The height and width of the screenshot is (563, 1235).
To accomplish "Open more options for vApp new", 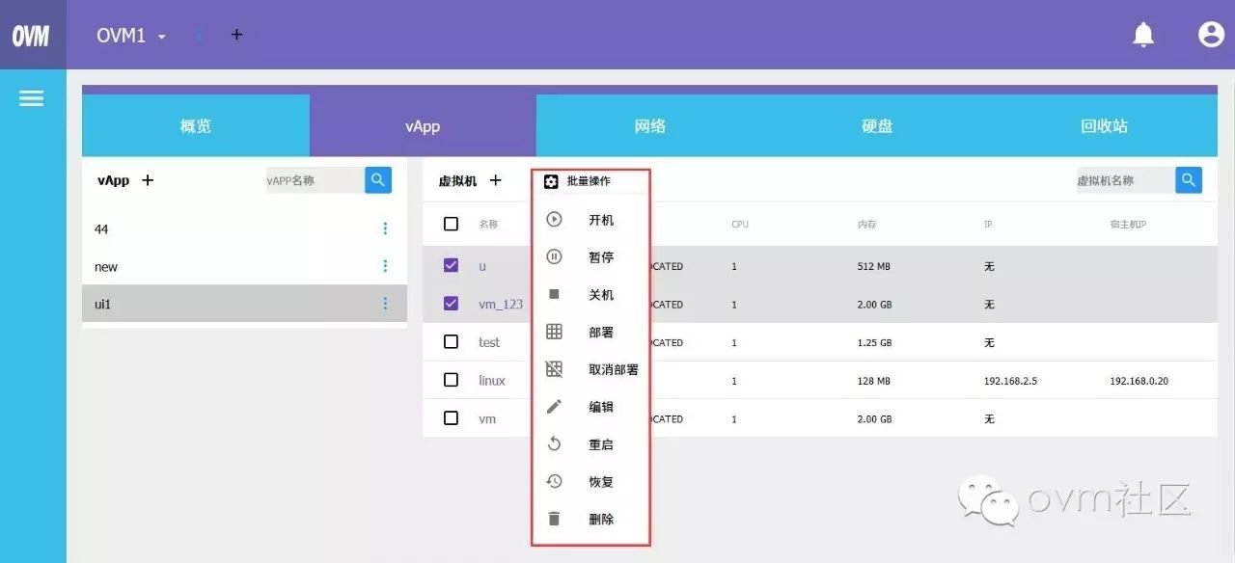I will (385, 266).
